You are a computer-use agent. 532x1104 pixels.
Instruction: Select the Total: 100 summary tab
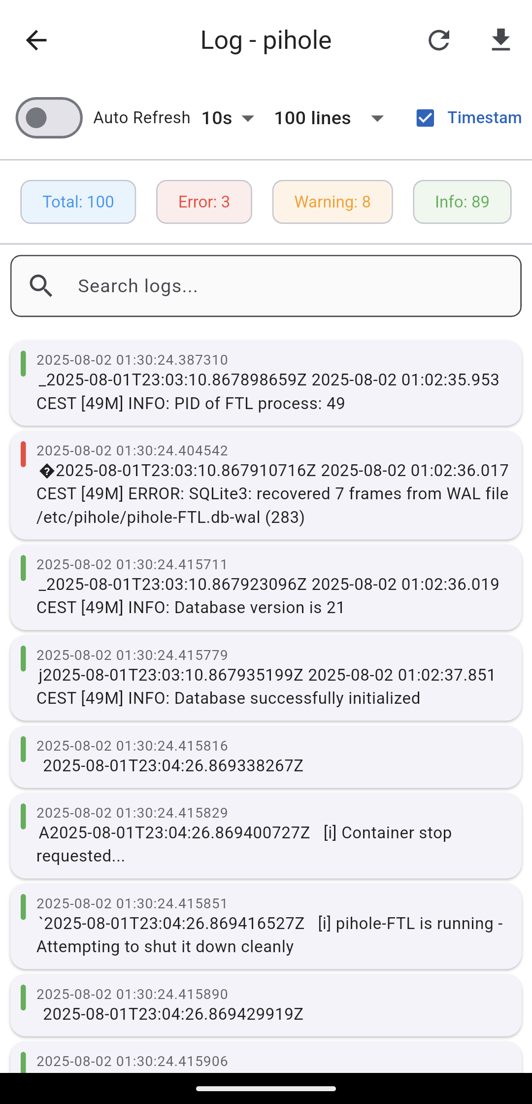[78, 202]
